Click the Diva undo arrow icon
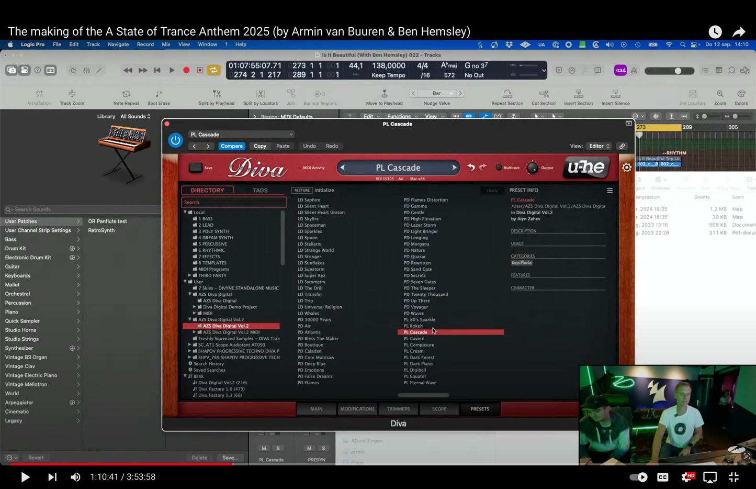 [x=471, y=168]
